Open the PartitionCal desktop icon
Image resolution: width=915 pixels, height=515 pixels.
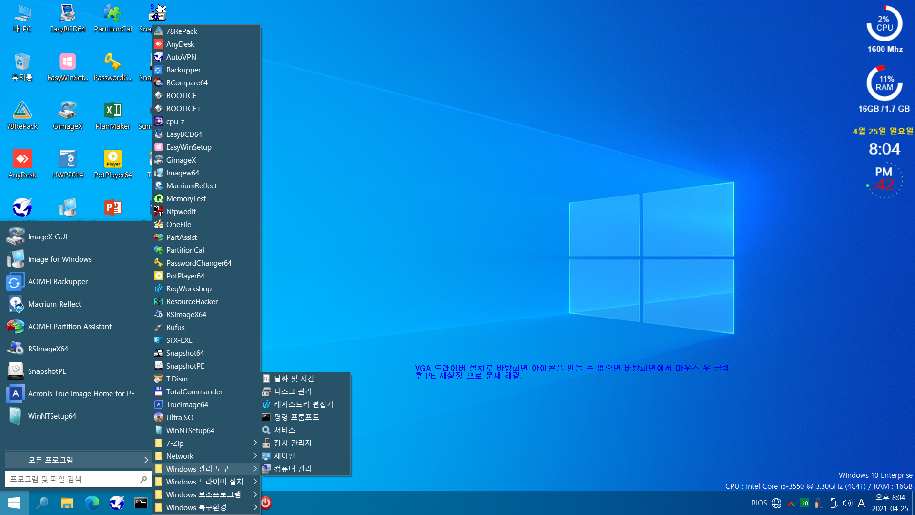pos(112,19)
